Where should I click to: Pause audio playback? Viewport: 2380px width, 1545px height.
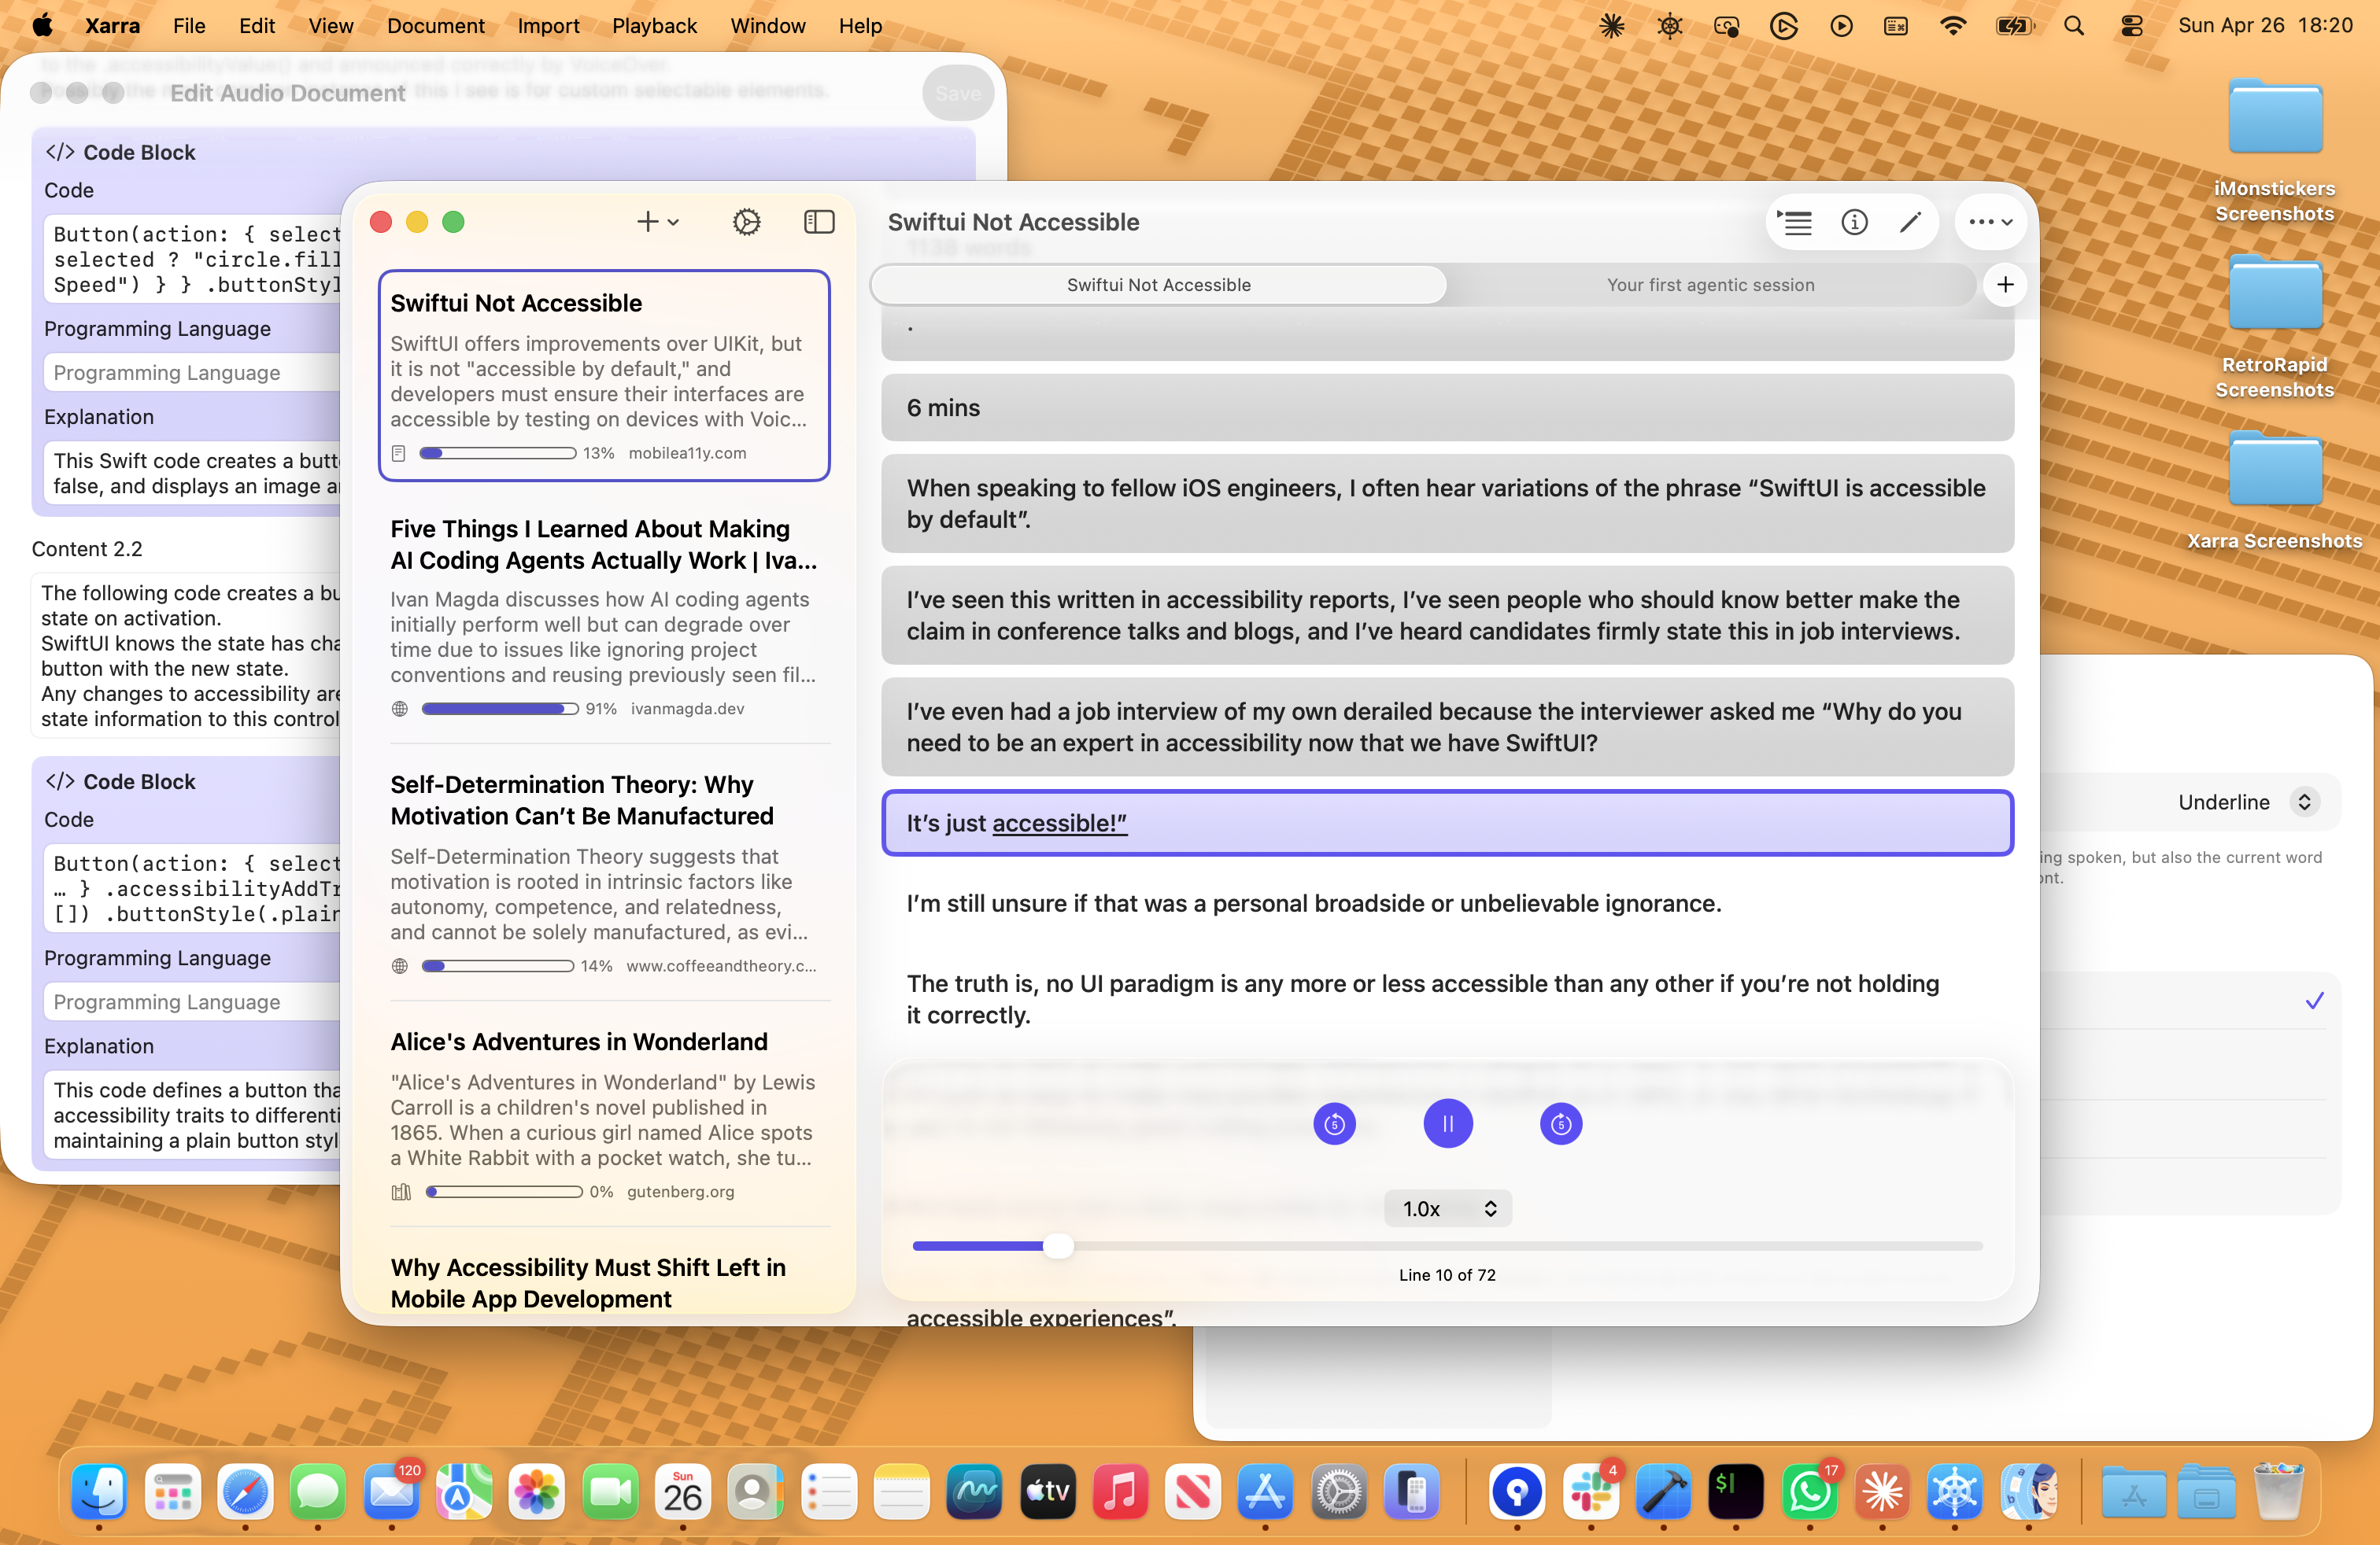pos(1447,1124)
